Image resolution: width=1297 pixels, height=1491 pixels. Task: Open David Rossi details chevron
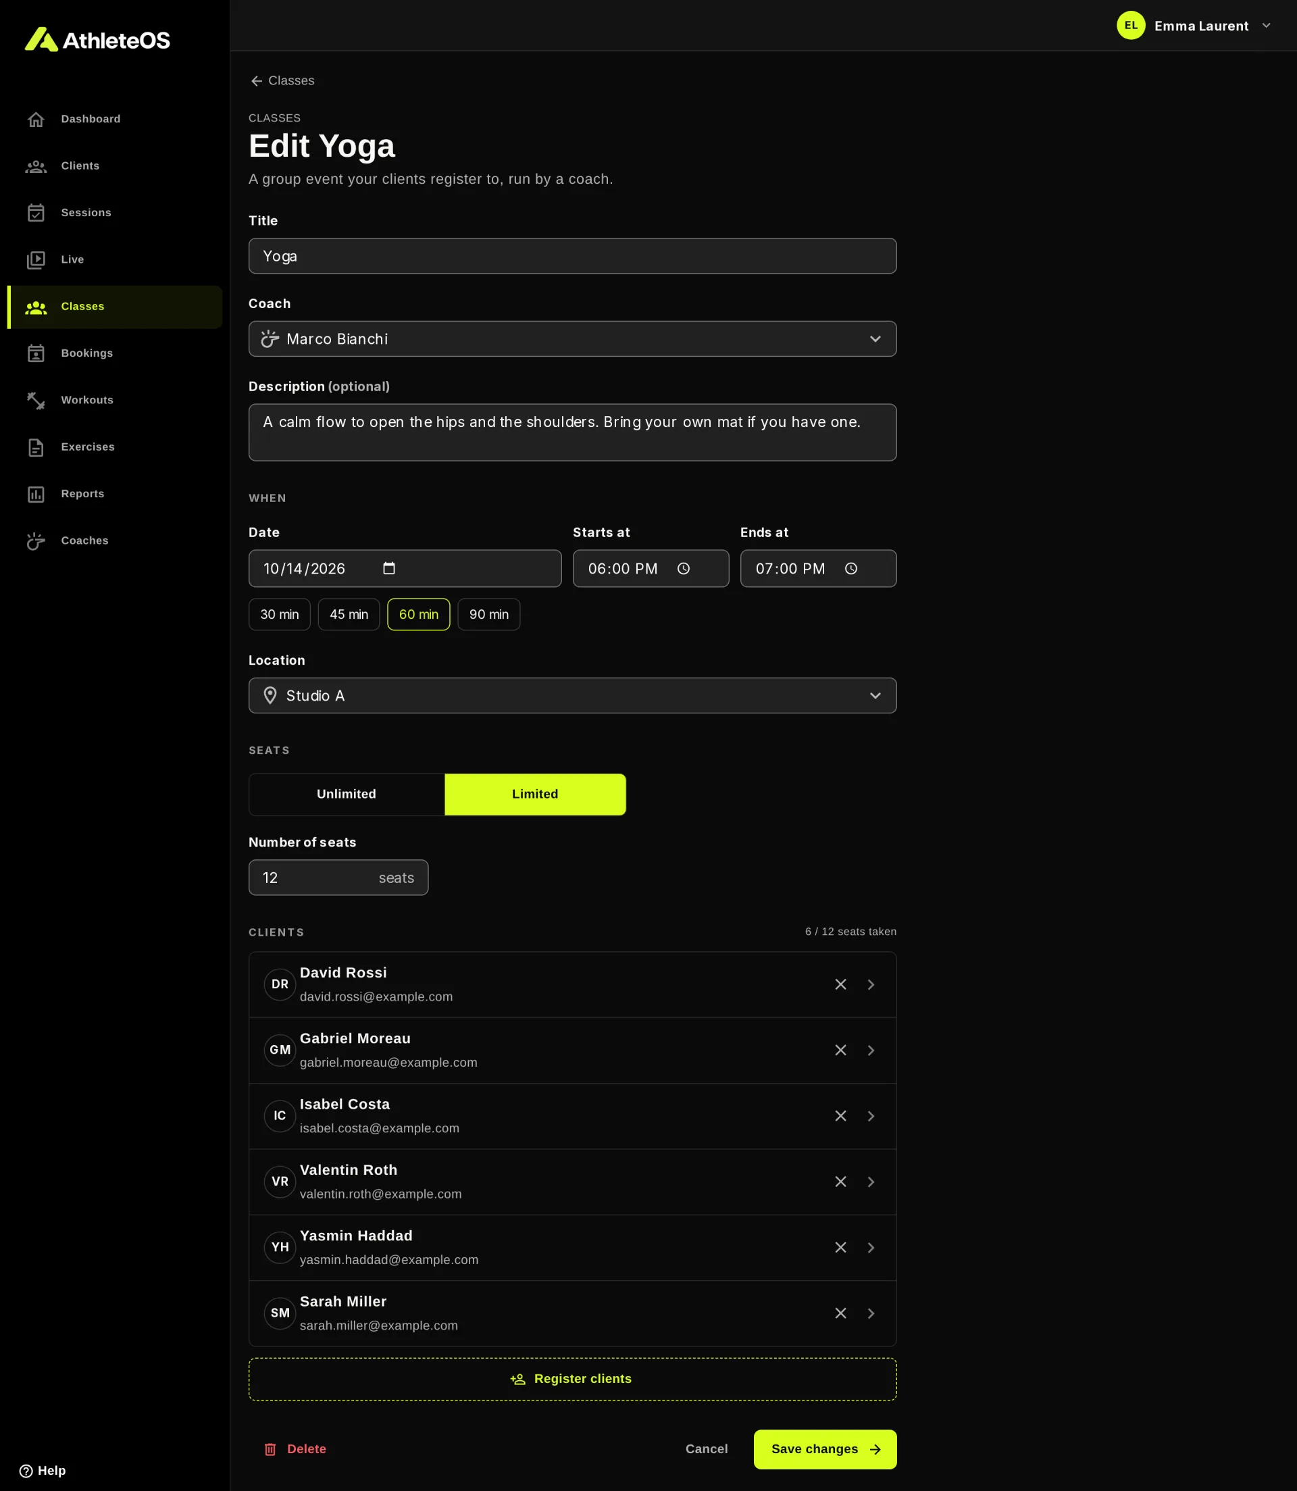[871, 984]
